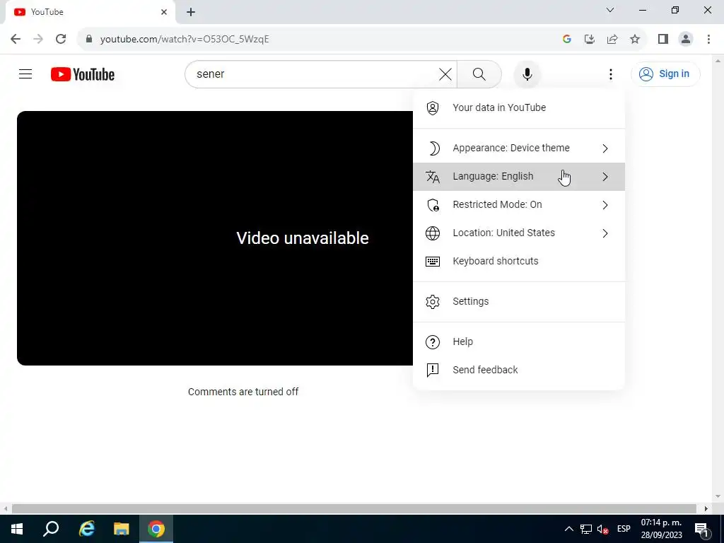The image size is (724, 543).
Task: Open a new browser tab
Action: pos(191,12)
